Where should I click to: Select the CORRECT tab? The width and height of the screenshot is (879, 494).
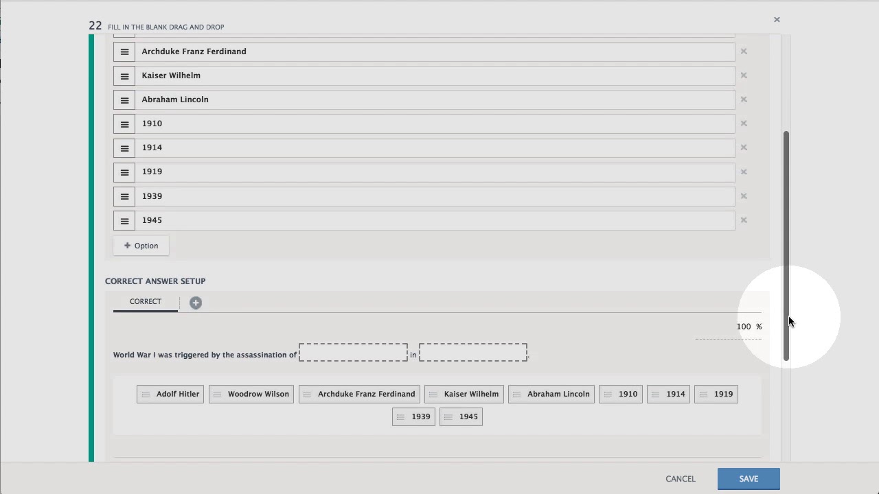tap(146, 302)
